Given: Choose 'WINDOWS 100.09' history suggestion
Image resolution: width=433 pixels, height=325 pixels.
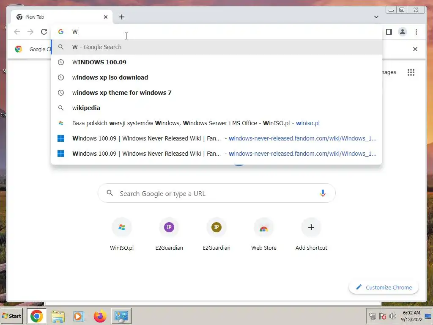Looking at the screenshot, I should tap(216, 62).
